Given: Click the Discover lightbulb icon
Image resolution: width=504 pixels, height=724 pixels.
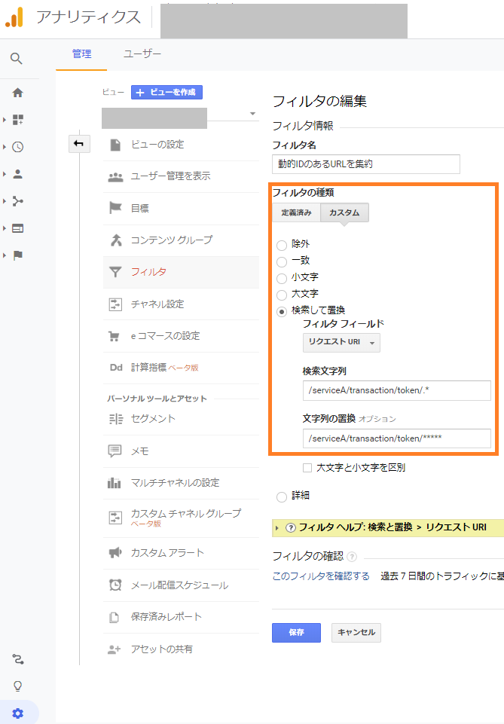Looking at the screenshot, I should [x=17, y=686].
